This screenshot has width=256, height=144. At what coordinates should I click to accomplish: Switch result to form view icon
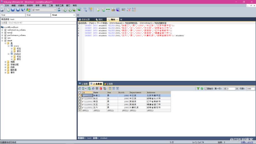[114, 89]
